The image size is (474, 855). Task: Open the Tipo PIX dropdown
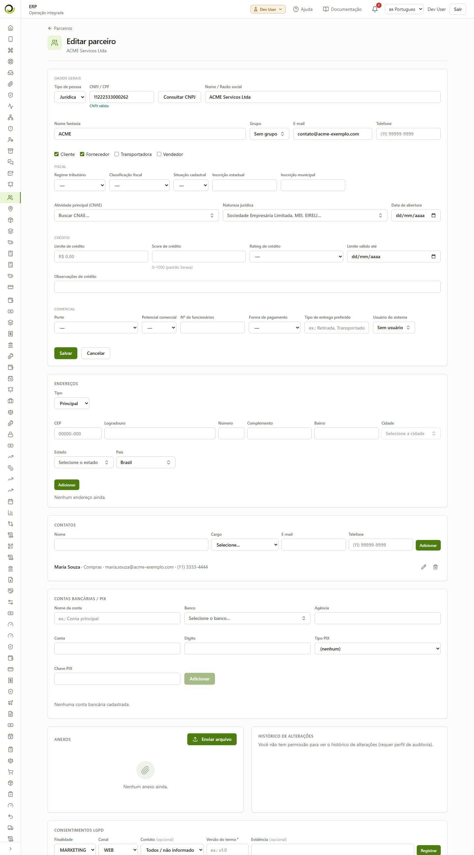click(378, 648)
